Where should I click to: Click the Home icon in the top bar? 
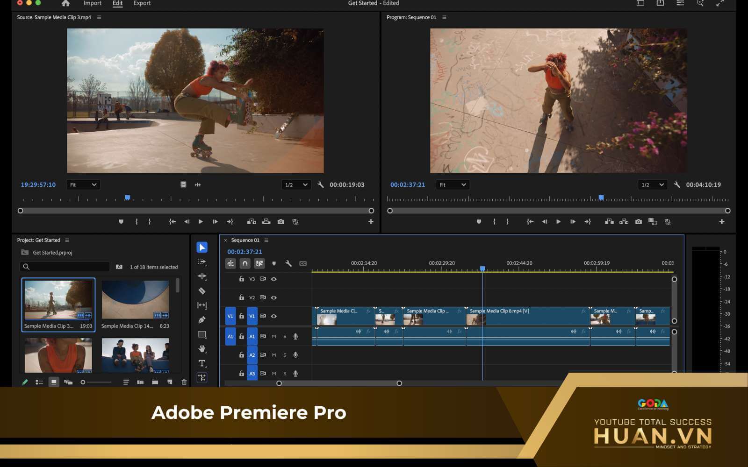tap(65, 3)
